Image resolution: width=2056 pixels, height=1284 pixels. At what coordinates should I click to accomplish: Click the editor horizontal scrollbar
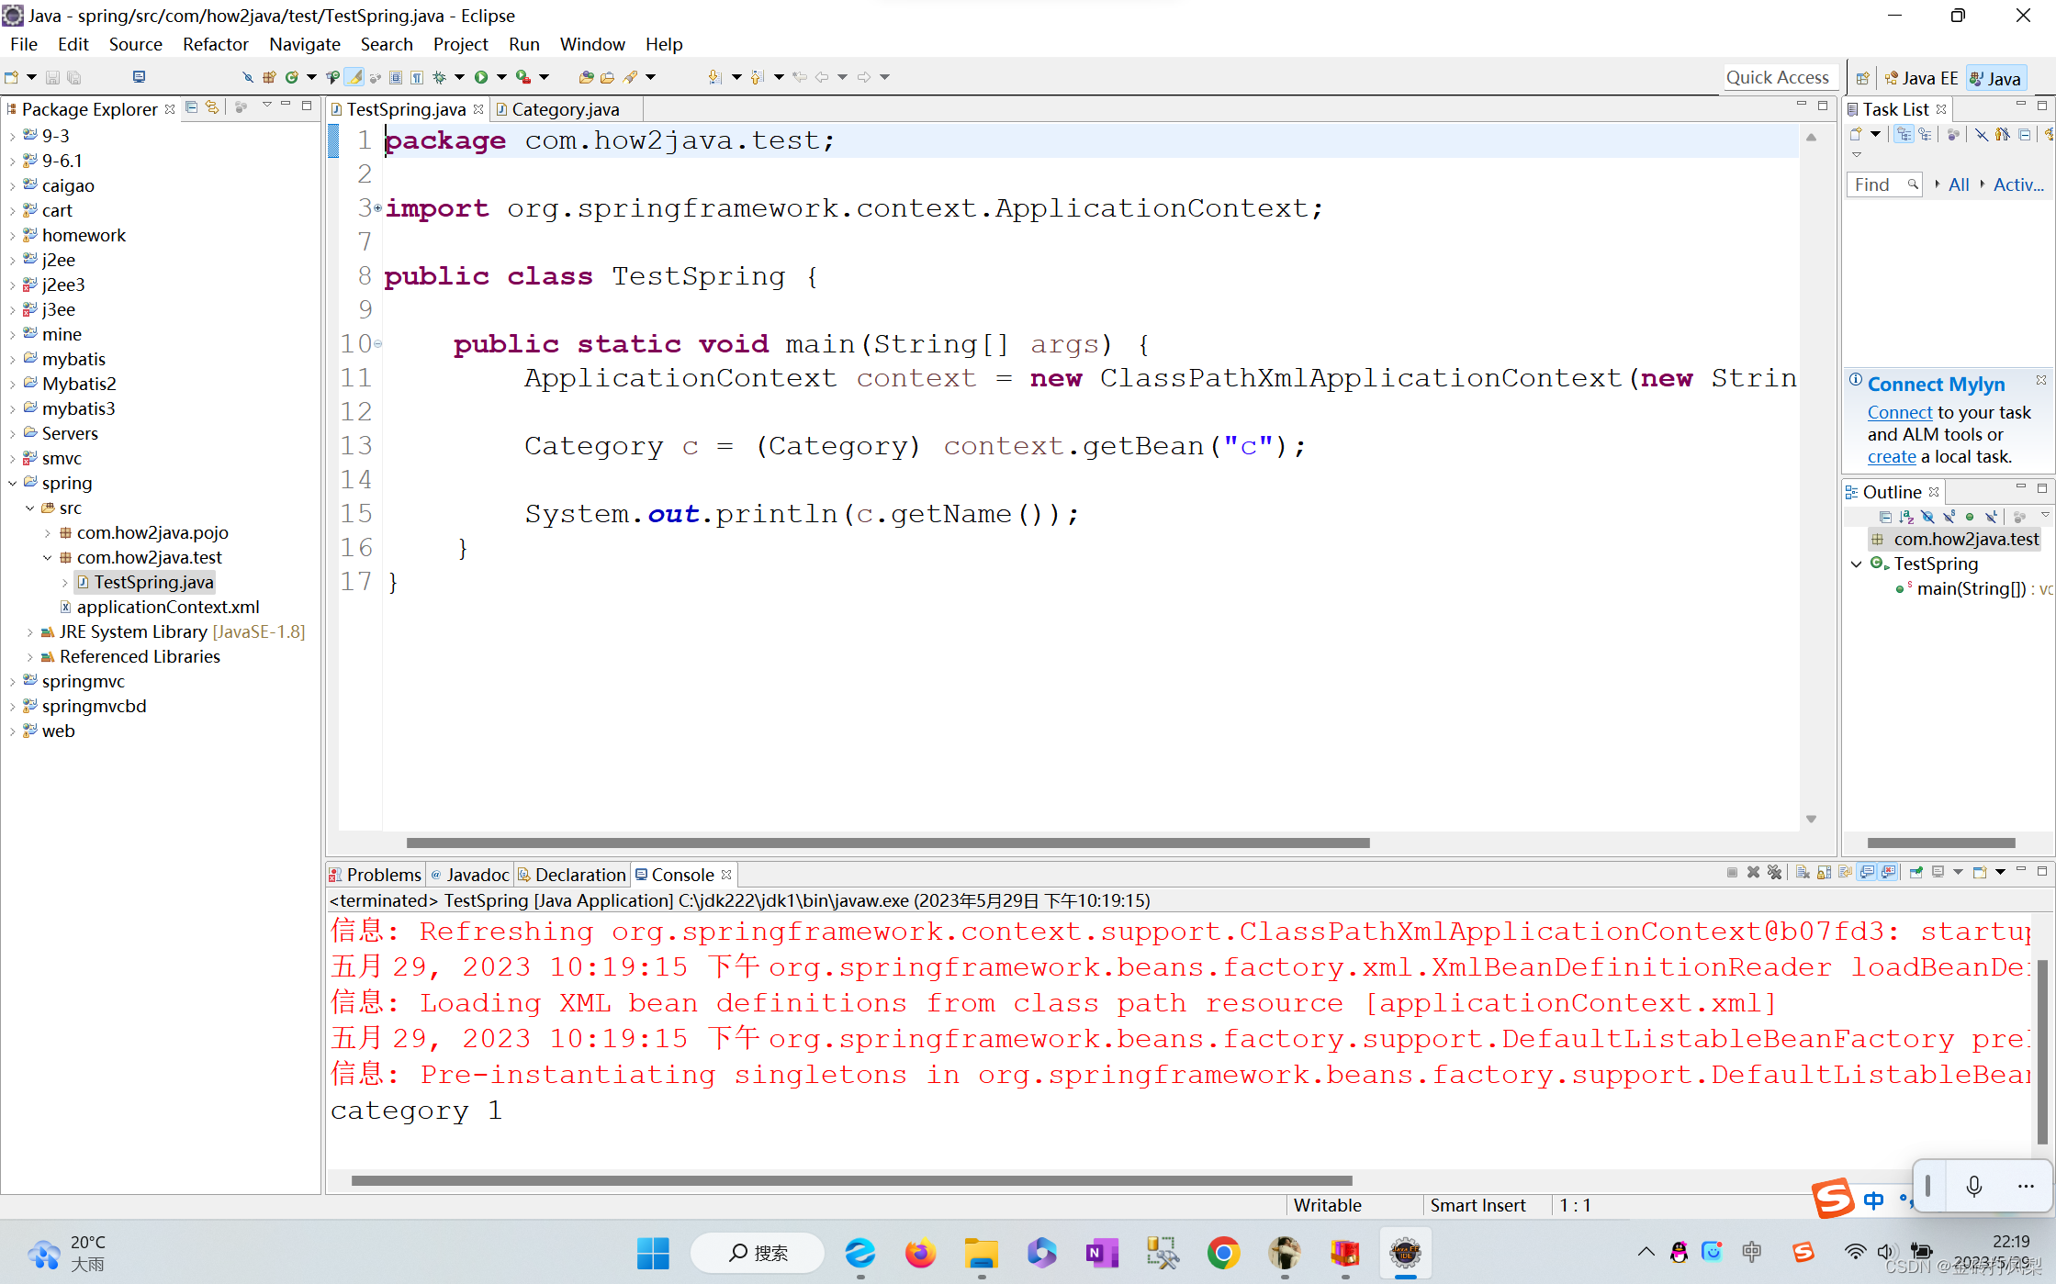coord(887,843)
